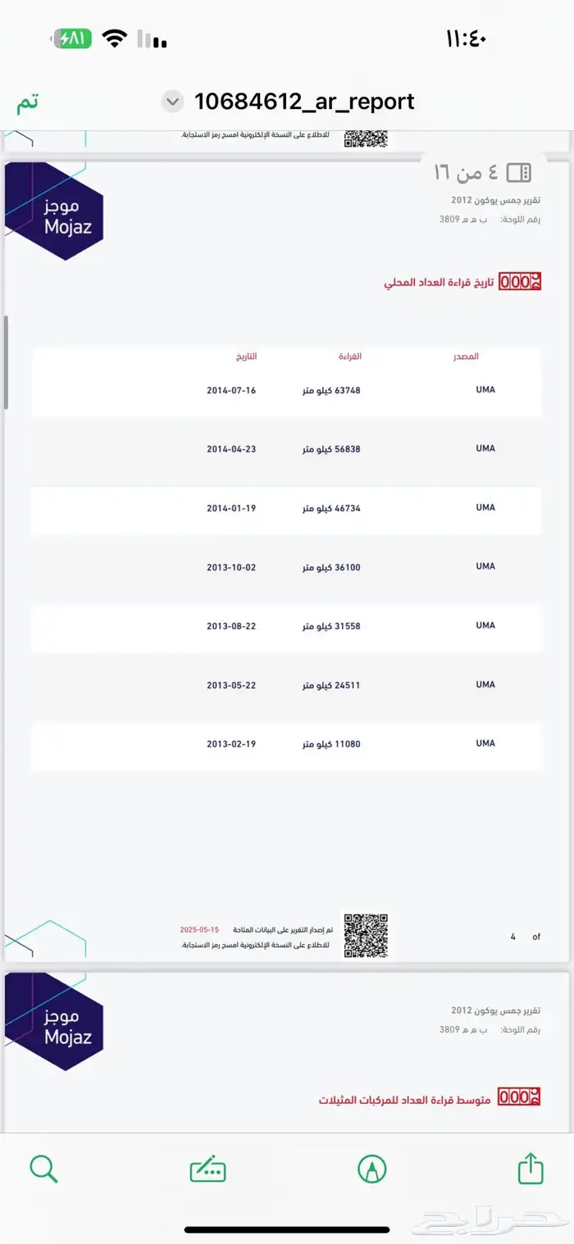Screen dimensions: 574x1244
Task: Open the form fill keyboard icon
Action: click(207, 1169)
